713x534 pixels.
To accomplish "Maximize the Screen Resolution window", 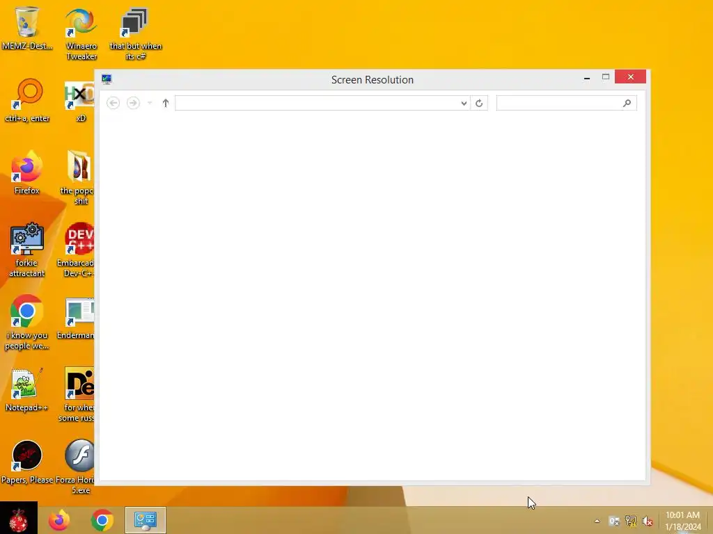I will (x=606, y=77).
